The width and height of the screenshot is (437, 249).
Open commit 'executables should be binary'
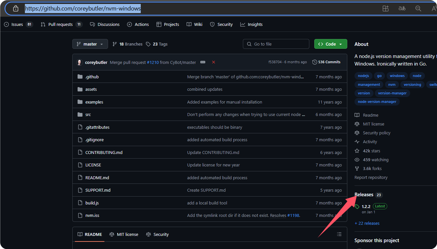(x=215, y=127)
